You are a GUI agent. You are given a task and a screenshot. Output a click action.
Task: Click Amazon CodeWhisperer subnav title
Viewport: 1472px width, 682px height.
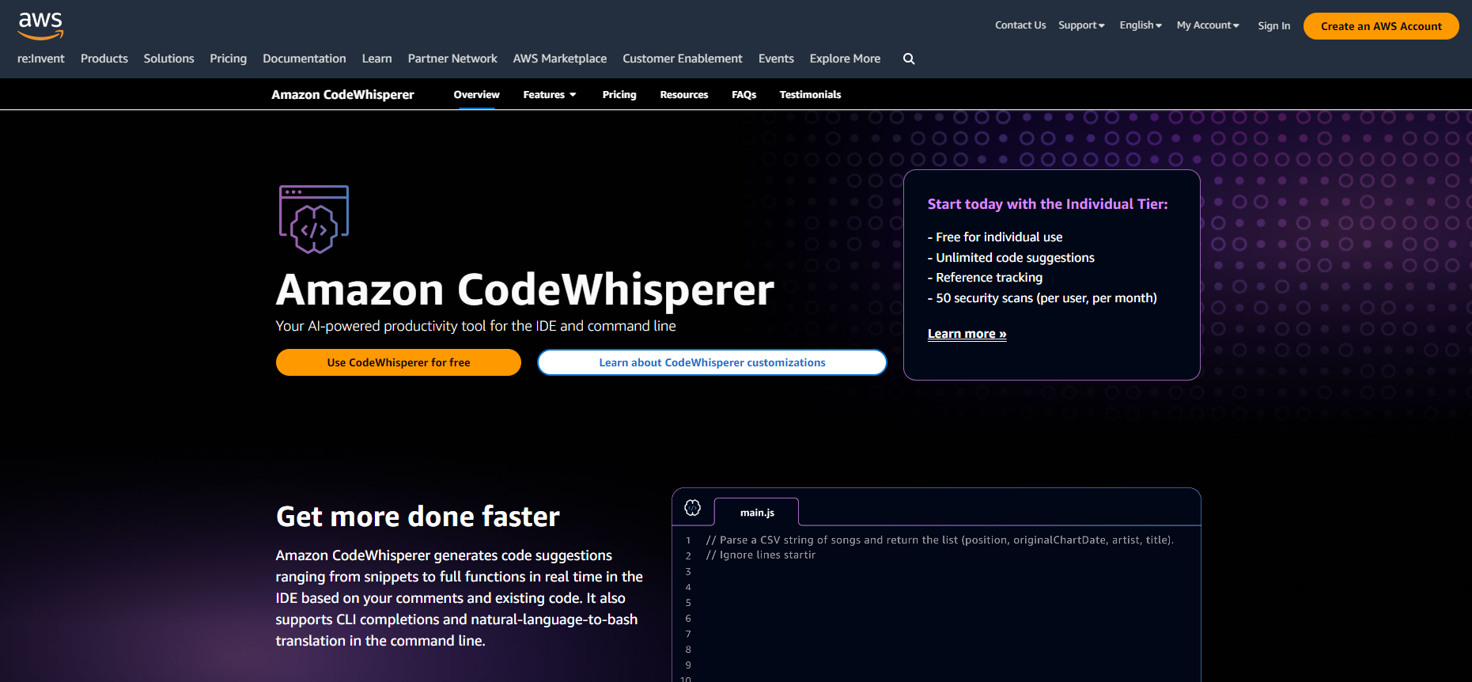342,95
